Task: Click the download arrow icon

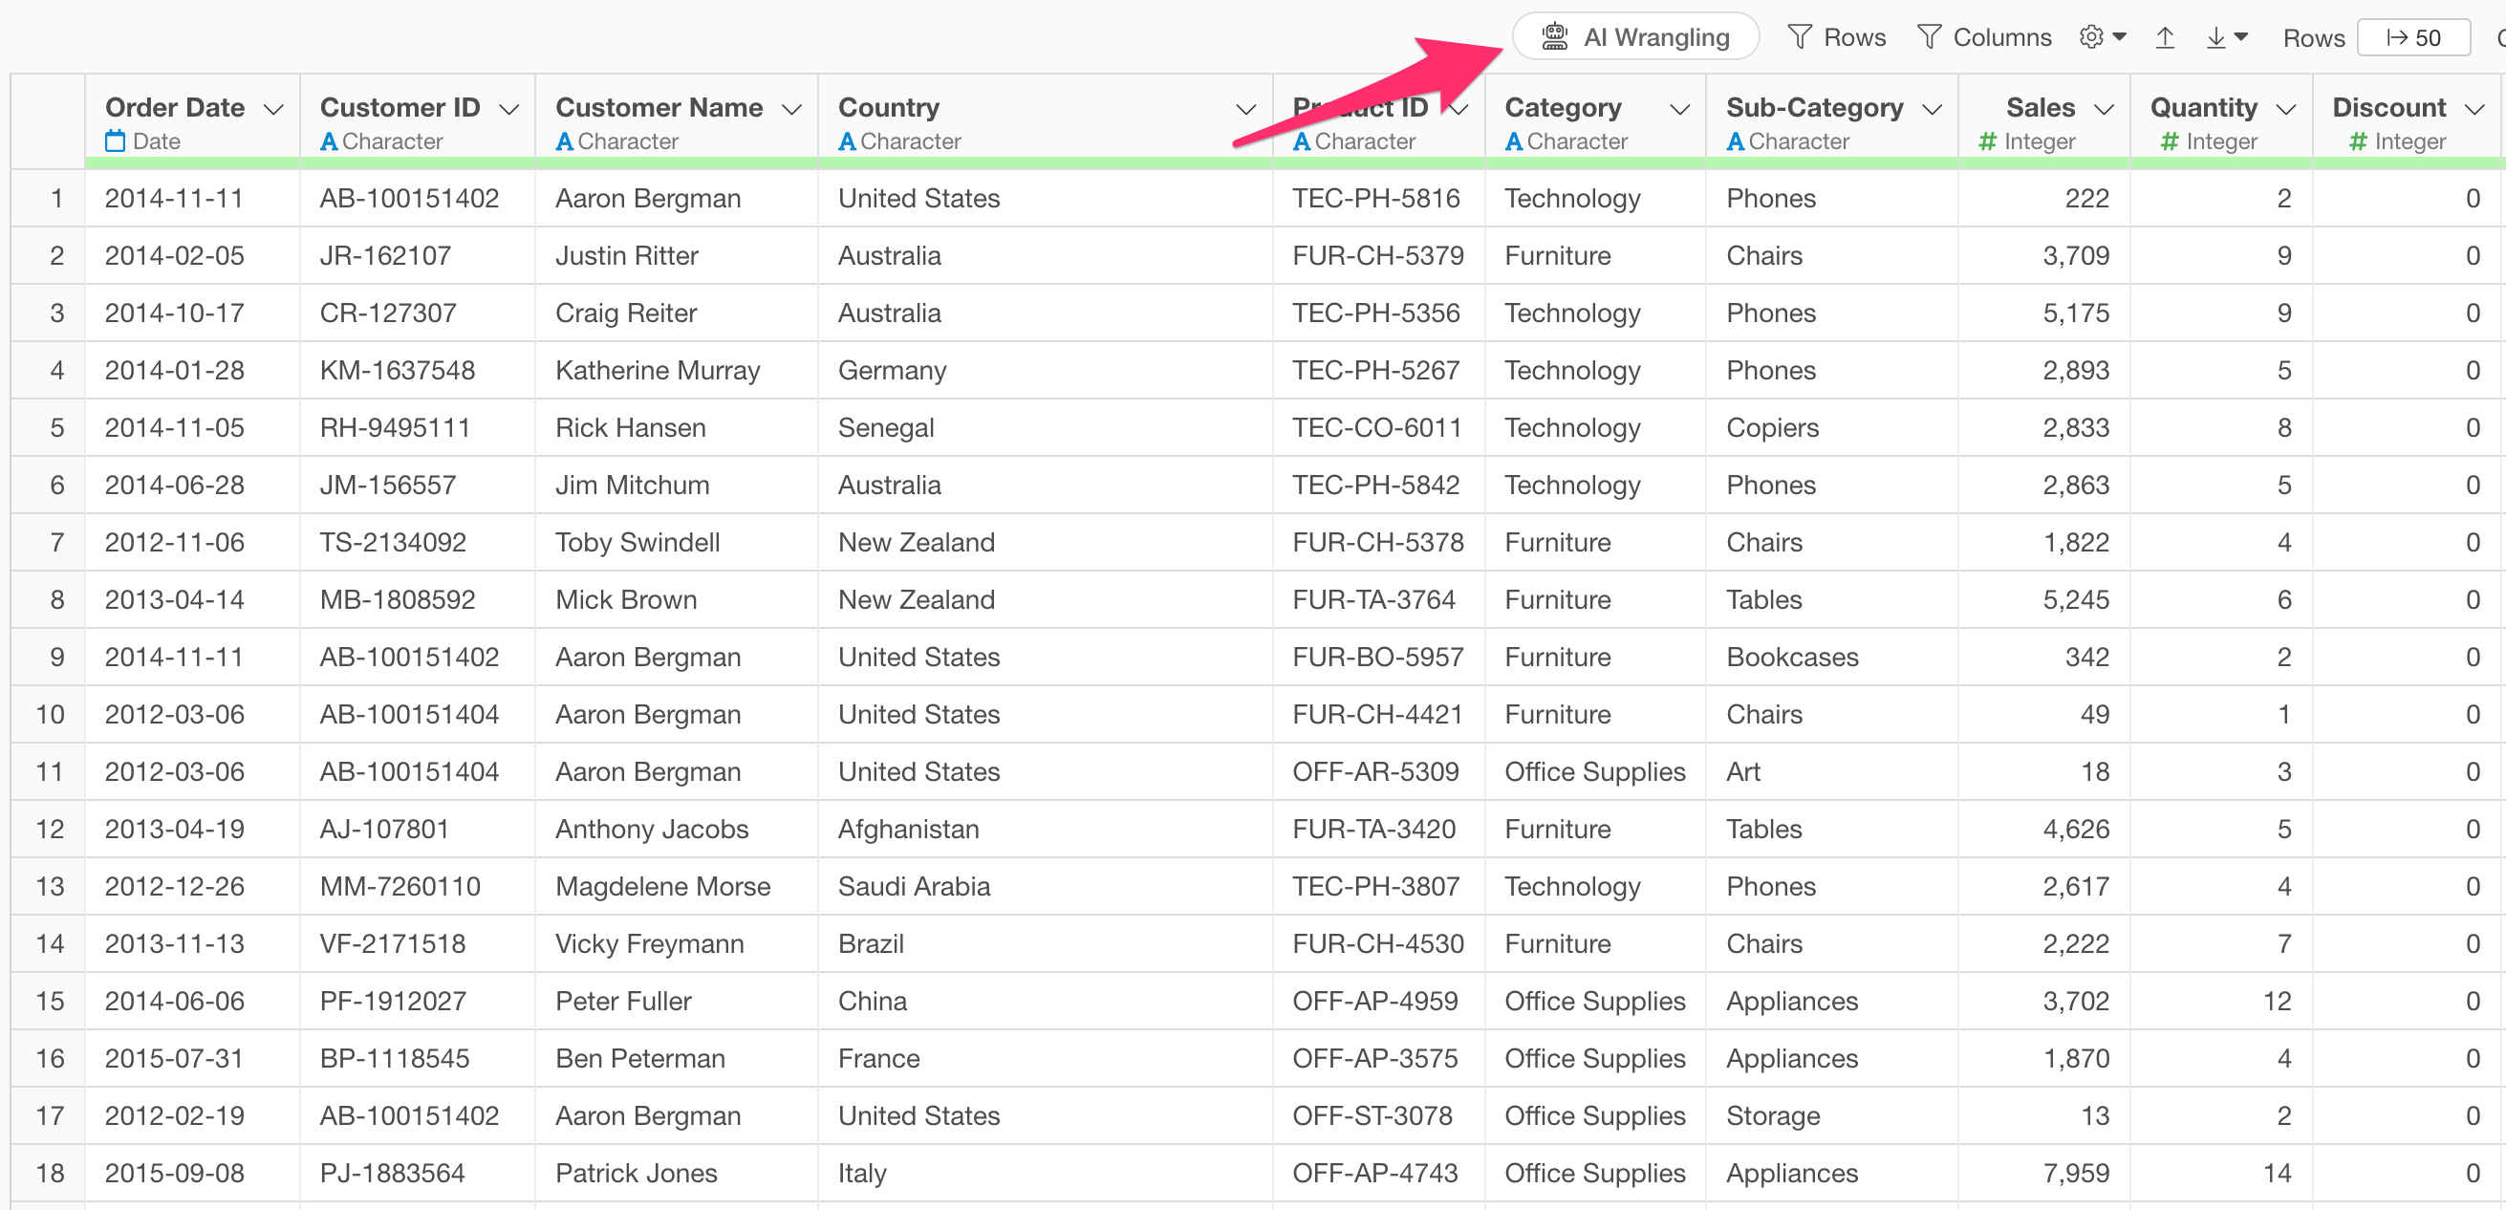Action: [2216, 37]
